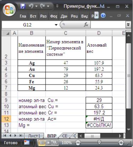The width and height of the screenshot is (133, 147).
Task: Click vertical scrollbar down arrow
Action: coord(129,130)
